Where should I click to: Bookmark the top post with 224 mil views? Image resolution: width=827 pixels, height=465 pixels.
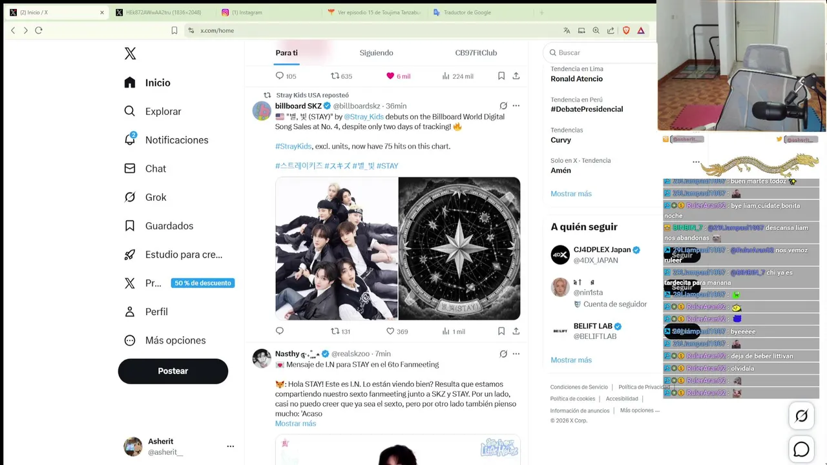point(501,76)
